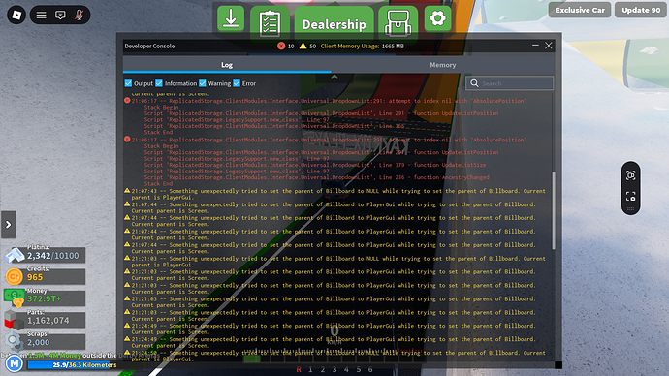Expand the left side panel arrow
Viewport: 669px width, 376px height.
[x=8, y=224]
